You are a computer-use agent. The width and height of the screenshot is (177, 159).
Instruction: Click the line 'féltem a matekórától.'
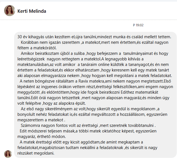point(37,48)
